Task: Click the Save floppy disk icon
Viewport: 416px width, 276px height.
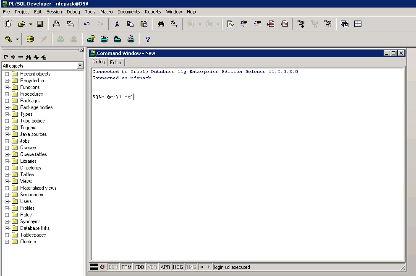Action: tap(40, 24)
